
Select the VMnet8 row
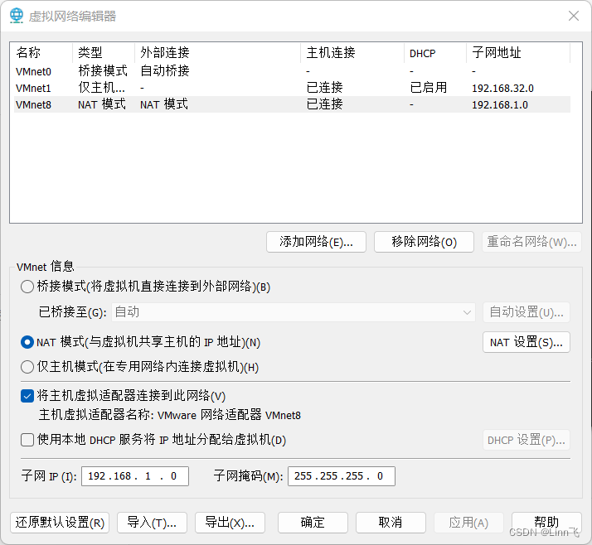pos(292,104)
